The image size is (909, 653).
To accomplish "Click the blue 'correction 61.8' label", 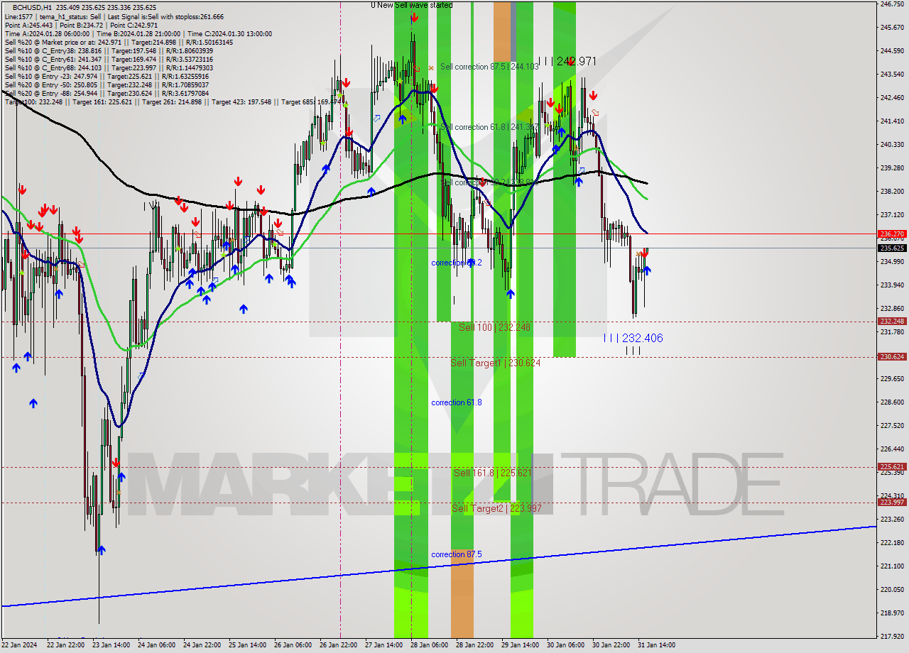I will point(457,402).
